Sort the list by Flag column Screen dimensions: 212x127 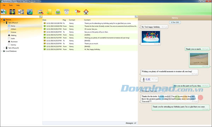(x=64, y=20)
